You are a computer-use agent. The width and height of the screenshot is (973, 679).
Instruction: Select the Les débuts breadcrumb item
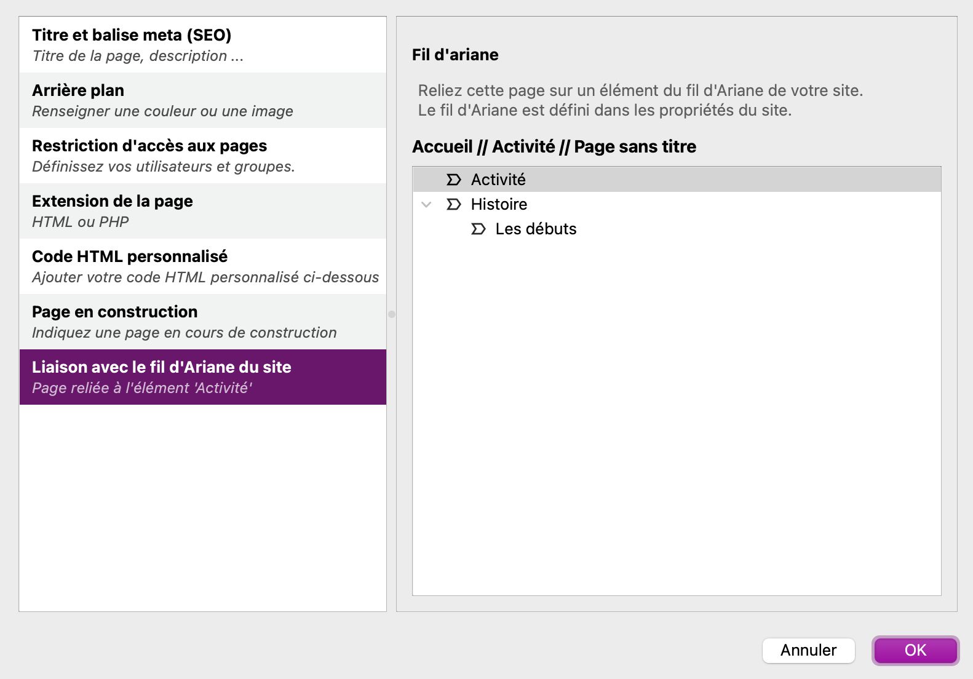(536, 229)
